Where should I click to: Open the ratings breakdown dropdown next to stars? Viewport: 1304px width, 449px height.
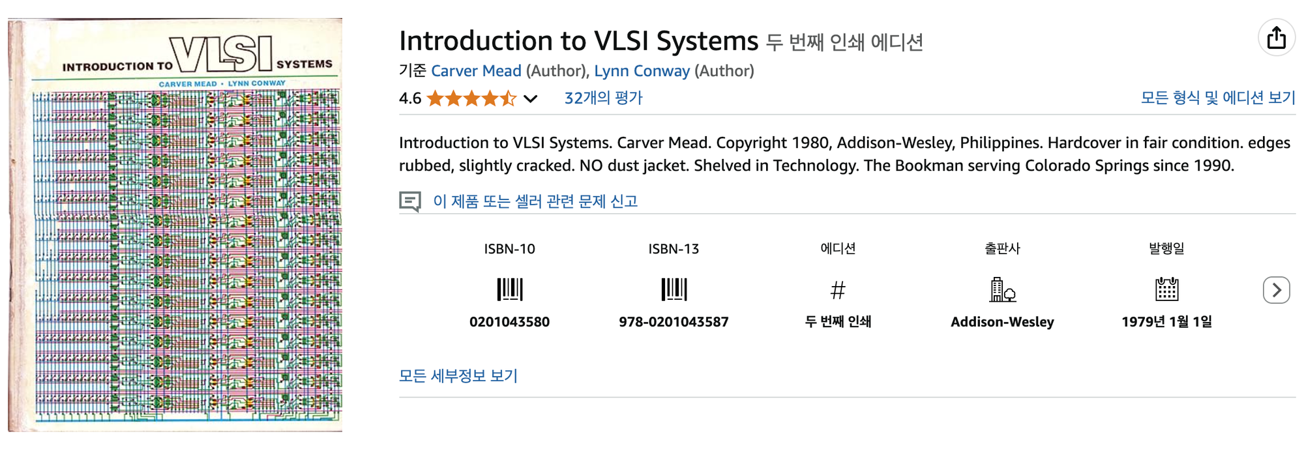pos(529,98)
